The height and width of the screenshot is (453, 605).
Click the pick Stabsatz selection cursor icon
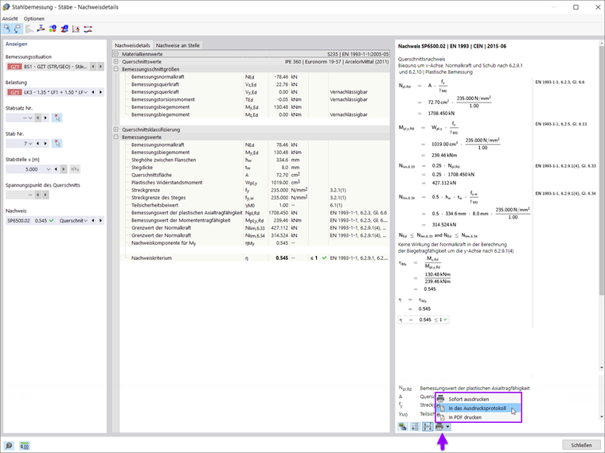(x=57, y=118)
